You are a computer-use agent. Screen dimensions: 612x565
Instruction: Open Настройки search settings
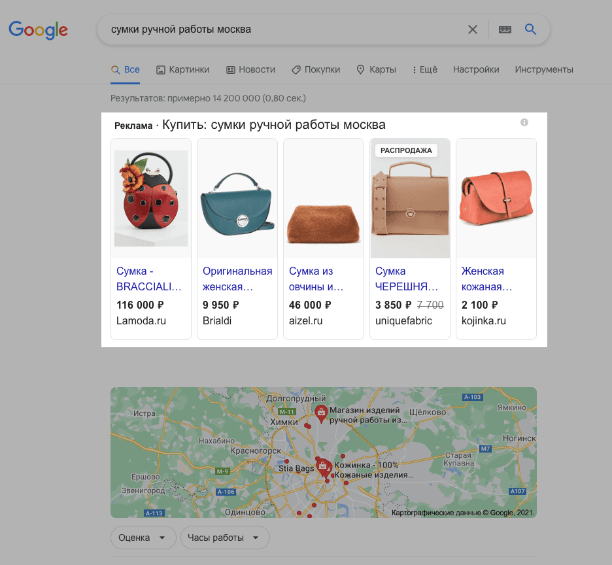click(x=476, y=69)
